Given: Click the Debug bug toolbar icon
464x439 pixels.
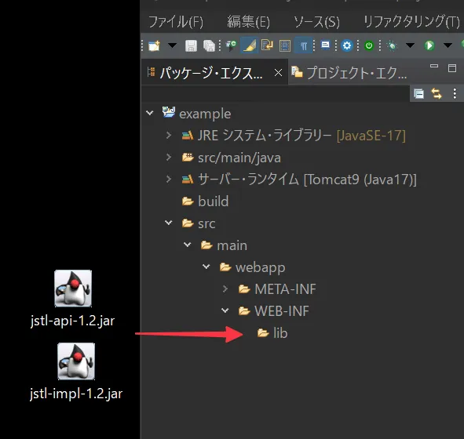Looking at the screenshot, I should [x=392, y=45].
